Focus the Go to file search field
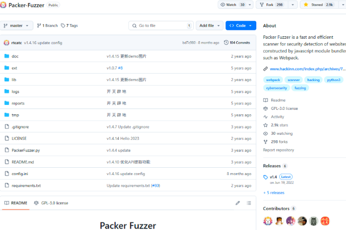 pos(161,26)
